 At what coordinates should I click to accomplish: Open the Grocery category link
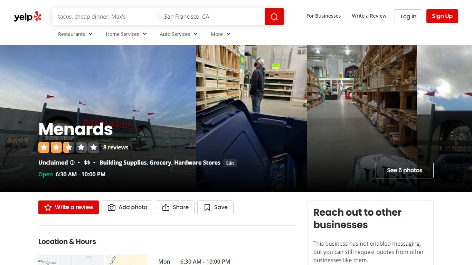160,163
